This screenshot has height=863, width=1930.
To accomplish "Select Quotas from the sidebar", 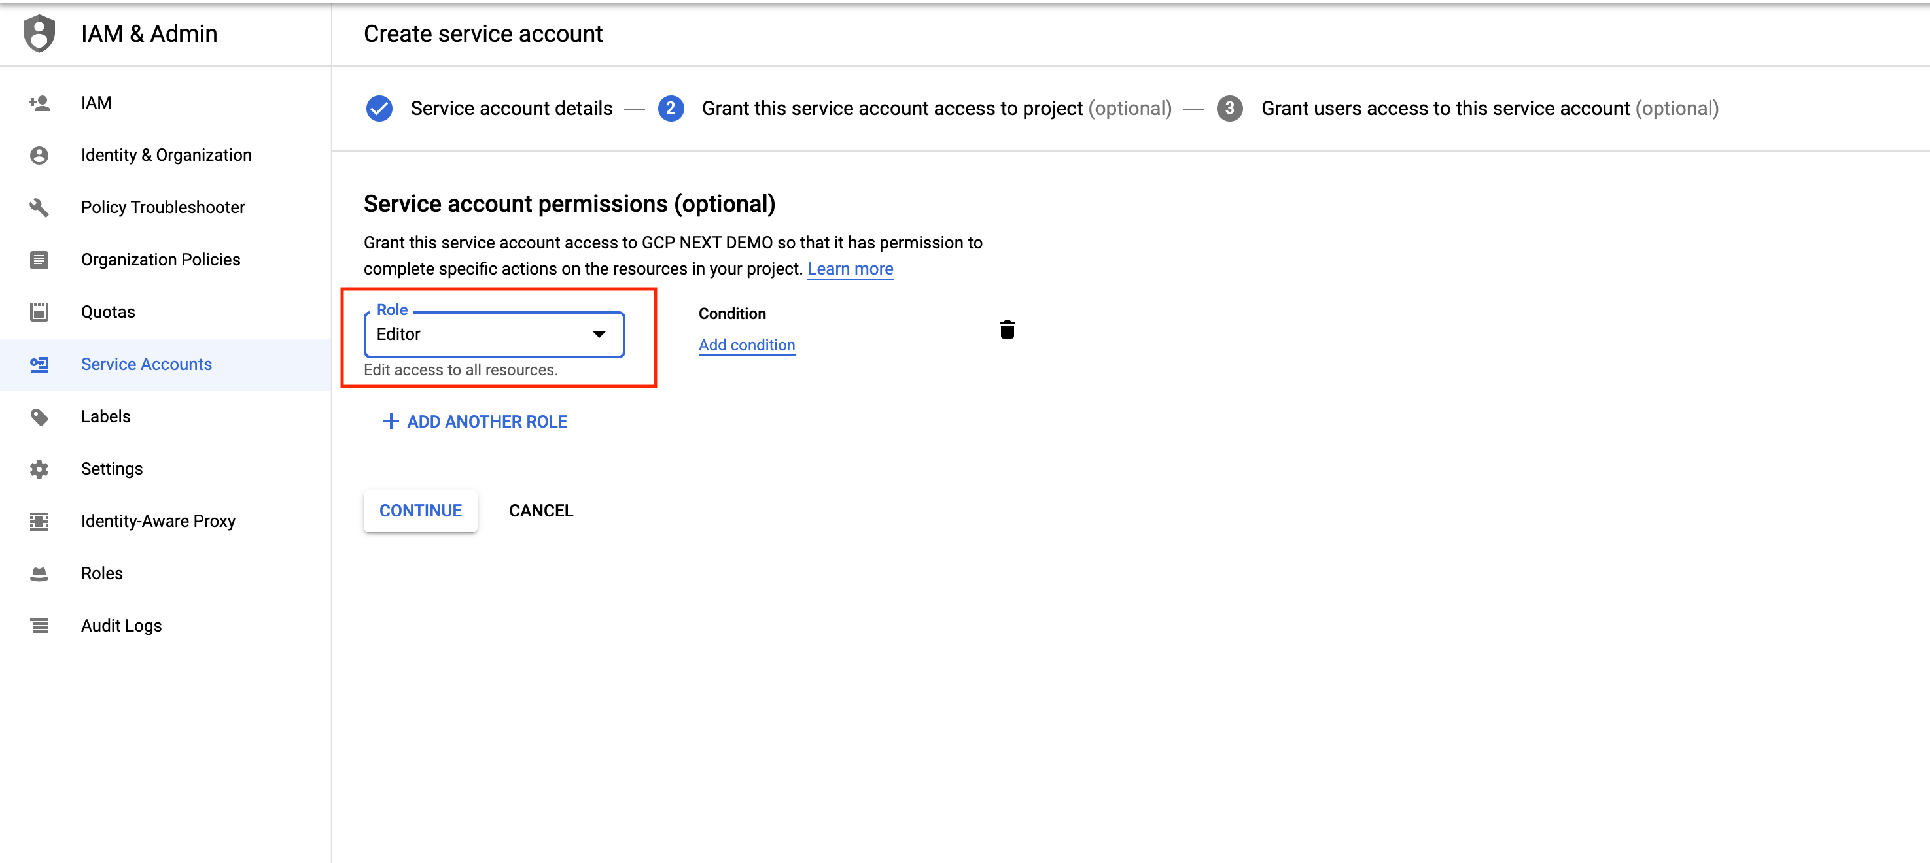I will coord(166,312).
